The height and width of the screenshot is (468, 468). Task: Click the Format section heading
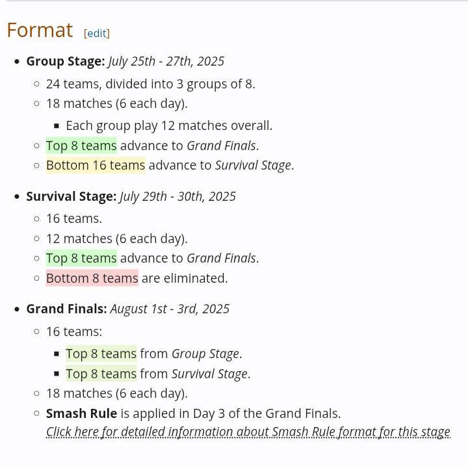point(40,30)
